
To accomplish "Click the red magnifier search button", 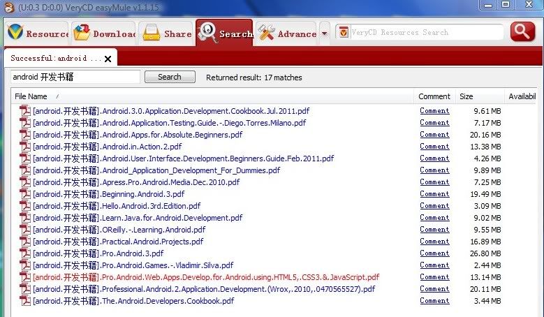I will tap(522, 32).
